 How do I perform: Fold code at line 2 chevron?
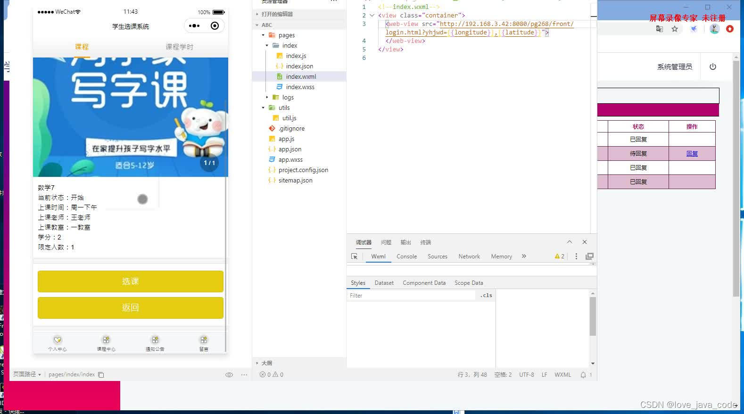point(372,15)
